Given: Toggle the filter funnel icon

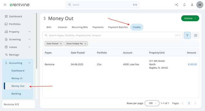Looking at the screenshot, I should coord(187,35).
